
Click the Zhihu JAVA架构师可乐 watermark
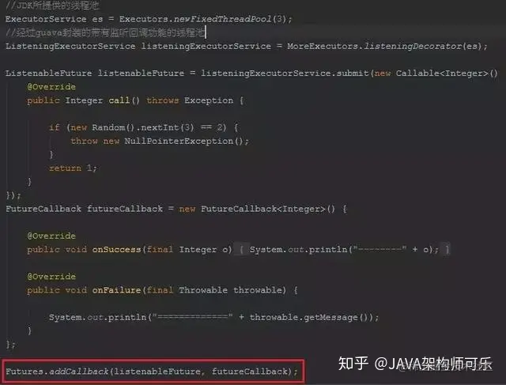pyautogui.click(x=415, y=364)
